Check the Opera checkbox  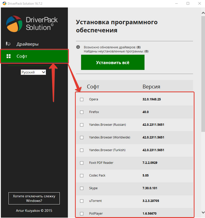[82, 99]
